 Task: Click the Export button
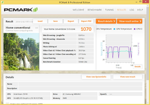coord(71,21)
